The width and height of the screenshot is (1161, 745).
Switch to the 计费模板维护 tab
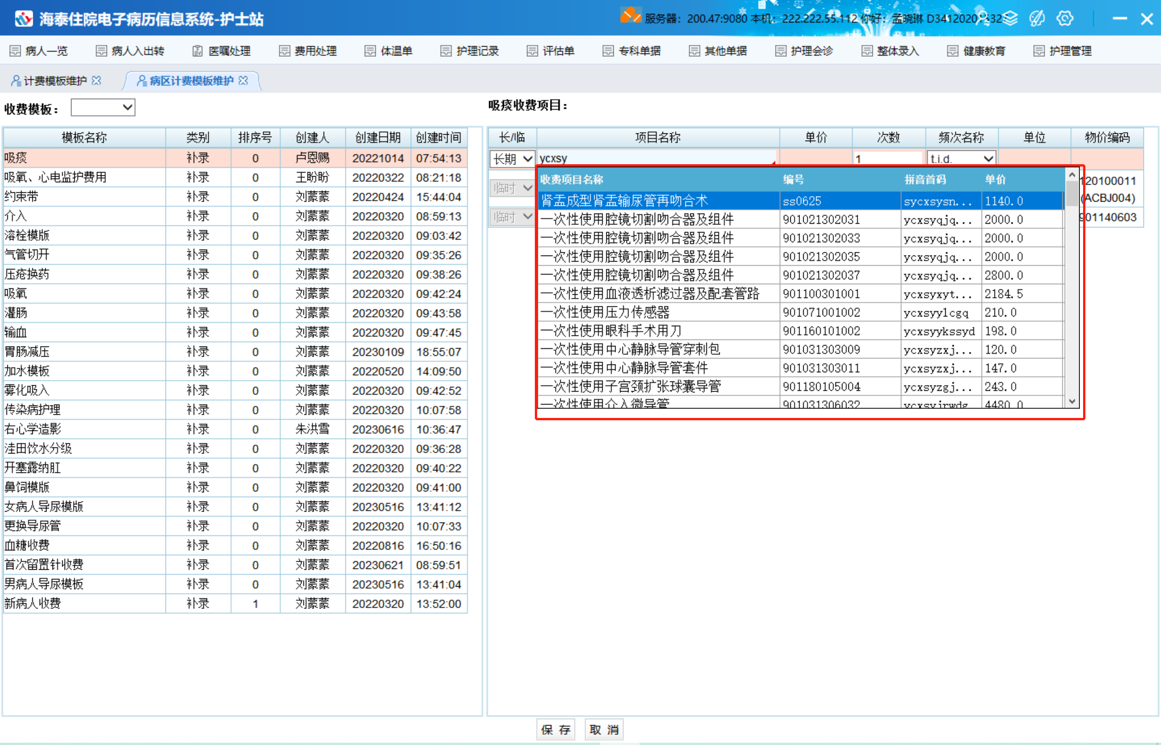(55, 81)
